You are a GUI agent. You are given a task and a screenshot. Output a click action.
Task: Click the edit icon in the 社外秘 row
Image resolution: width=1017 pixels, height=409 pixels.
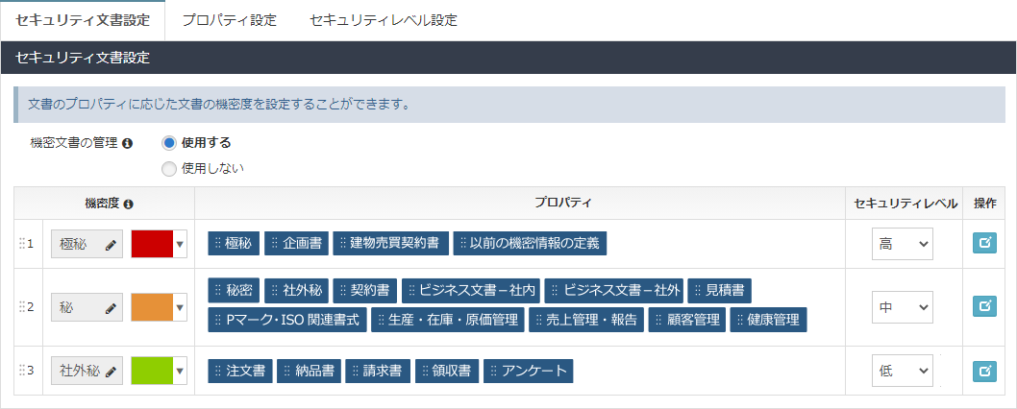click(x=984, y=371)
